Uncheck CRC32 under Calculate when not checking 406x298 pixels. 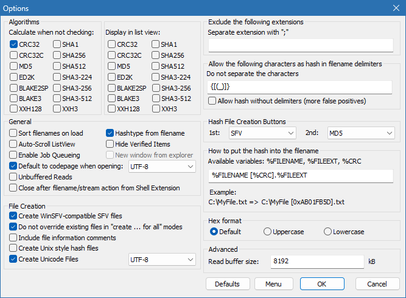click(x=14, y=44)
